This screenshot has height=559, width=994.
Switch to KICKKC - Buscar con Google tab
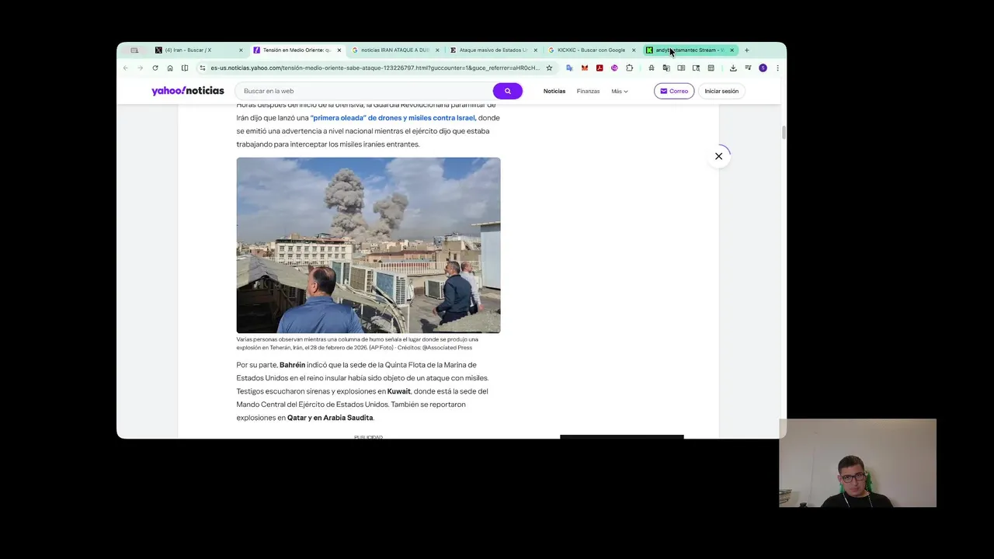(x=591, y=50)
